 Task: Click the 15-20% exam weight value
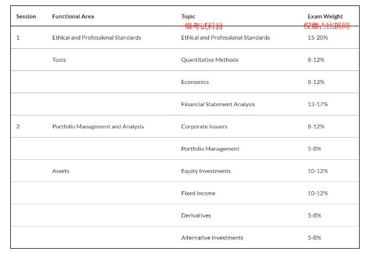(x=317, y=37)
